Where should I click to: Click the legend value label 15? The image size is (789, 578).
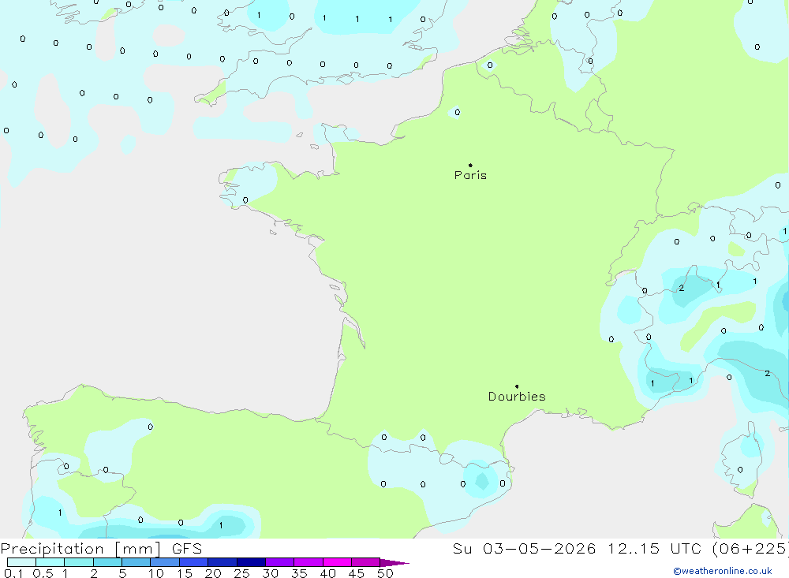(x=185, y=573)
